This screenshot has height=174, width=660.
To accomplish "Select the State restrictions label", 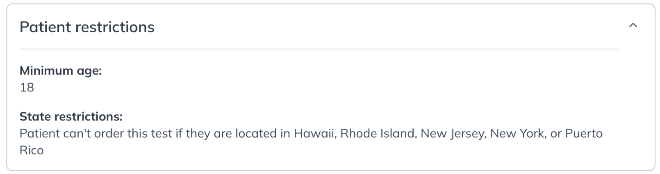I will [x=71, y=117].
